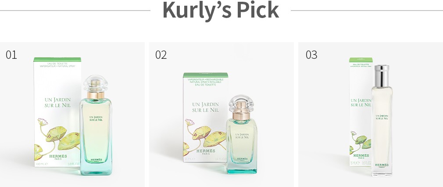
Task: Click the glass dome cap on the first bottle
Action: [x=96, y=83]
